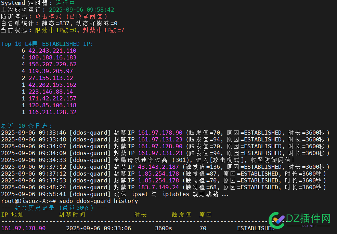The image size is (337, 234).
Task: Click the last successful run timestamp 2025-09-06 09:58:42
Action: point(81,10)
